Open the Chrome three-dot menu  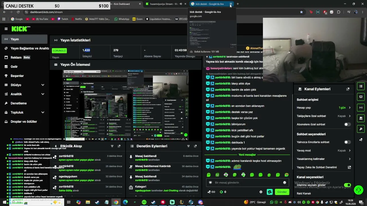click(363, 12)
